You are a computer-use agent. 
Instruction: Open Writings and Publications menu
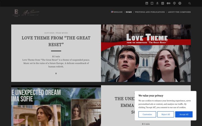(150, 12)
